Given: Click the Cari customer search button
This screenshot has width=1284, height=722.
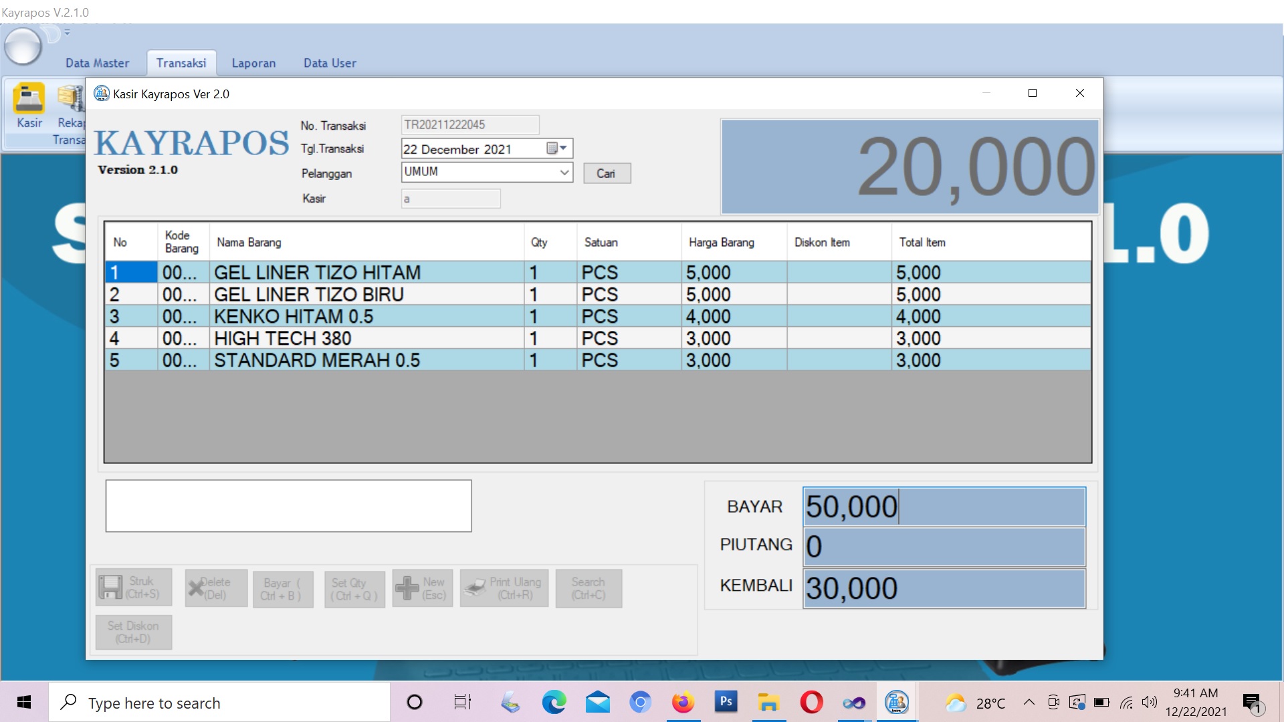Looking at the screenshot, I should click(607, 173).
